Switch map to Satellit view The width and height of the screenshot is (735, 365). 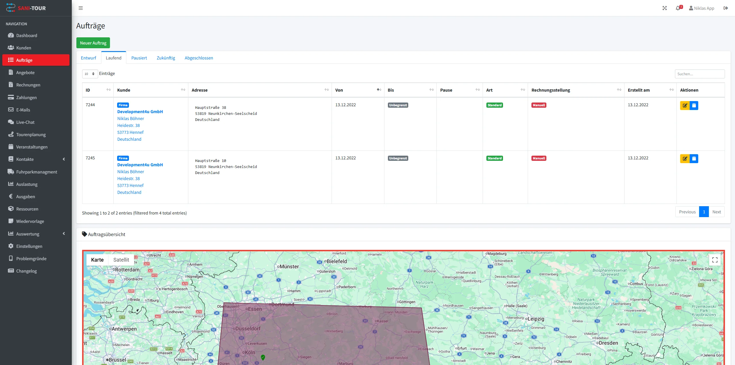pos(121,260)
